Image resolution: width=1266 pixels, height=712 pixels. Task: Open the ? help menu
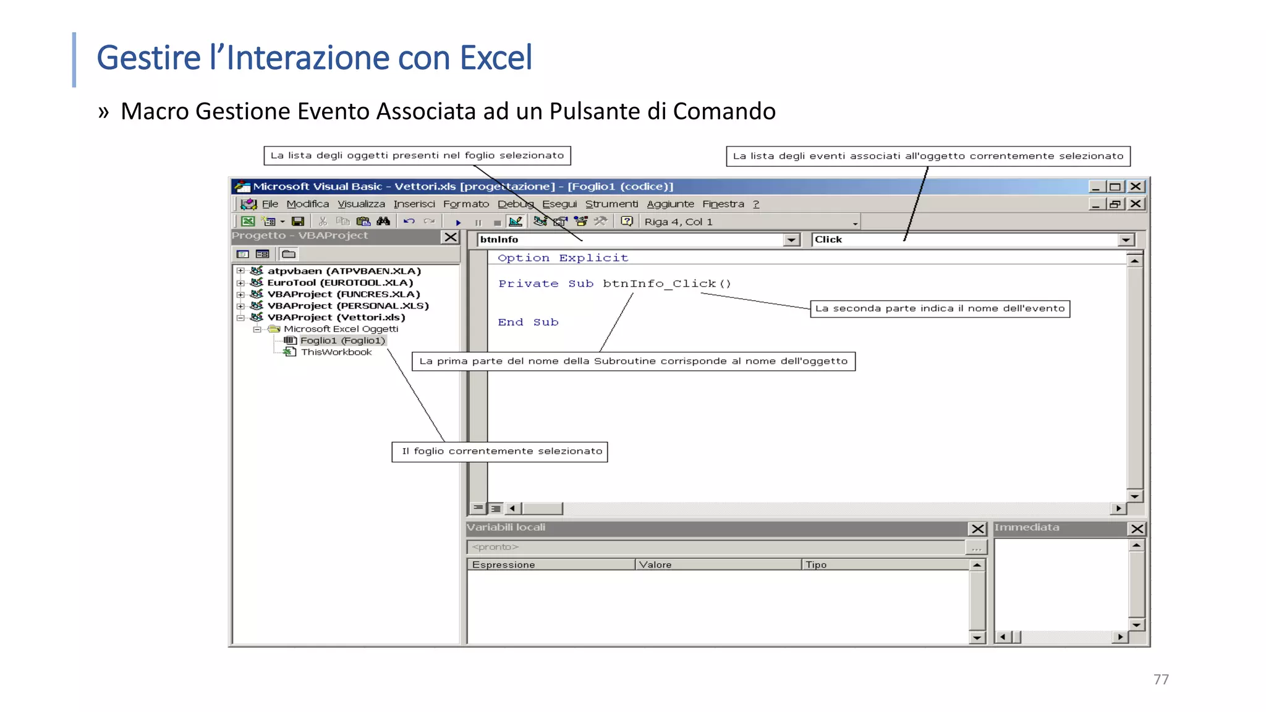[x=756, y=204]
